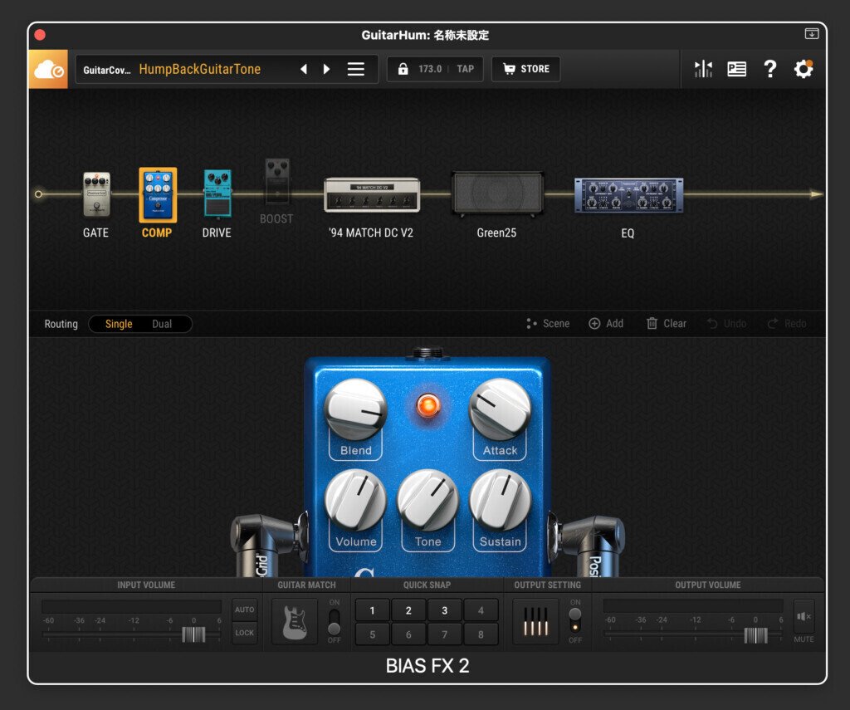Select the DRIVE pedal in signal chain
This screenshot has width=850, height=710.
click(217, 193)
